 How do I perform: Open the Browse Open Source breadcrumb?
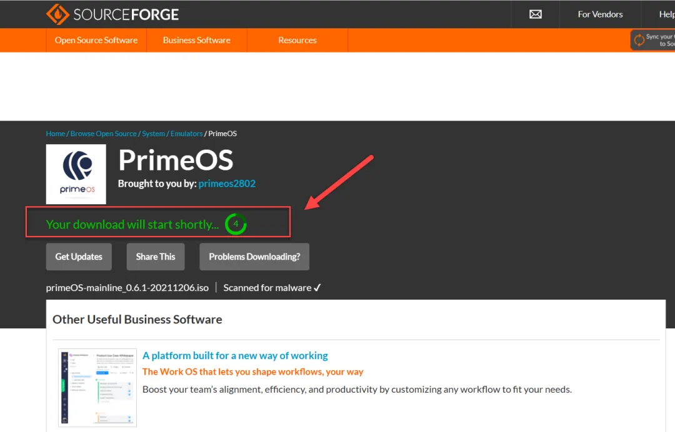click(103, 133)
